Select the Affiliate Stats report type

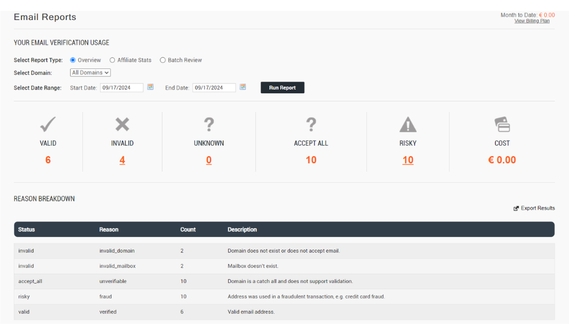tap(112, 60)
